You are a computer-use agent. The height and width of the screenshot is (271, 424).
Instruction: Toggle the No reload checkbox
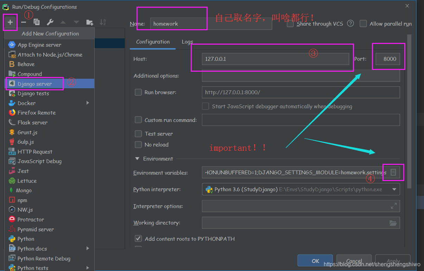(x=138, y=144)
